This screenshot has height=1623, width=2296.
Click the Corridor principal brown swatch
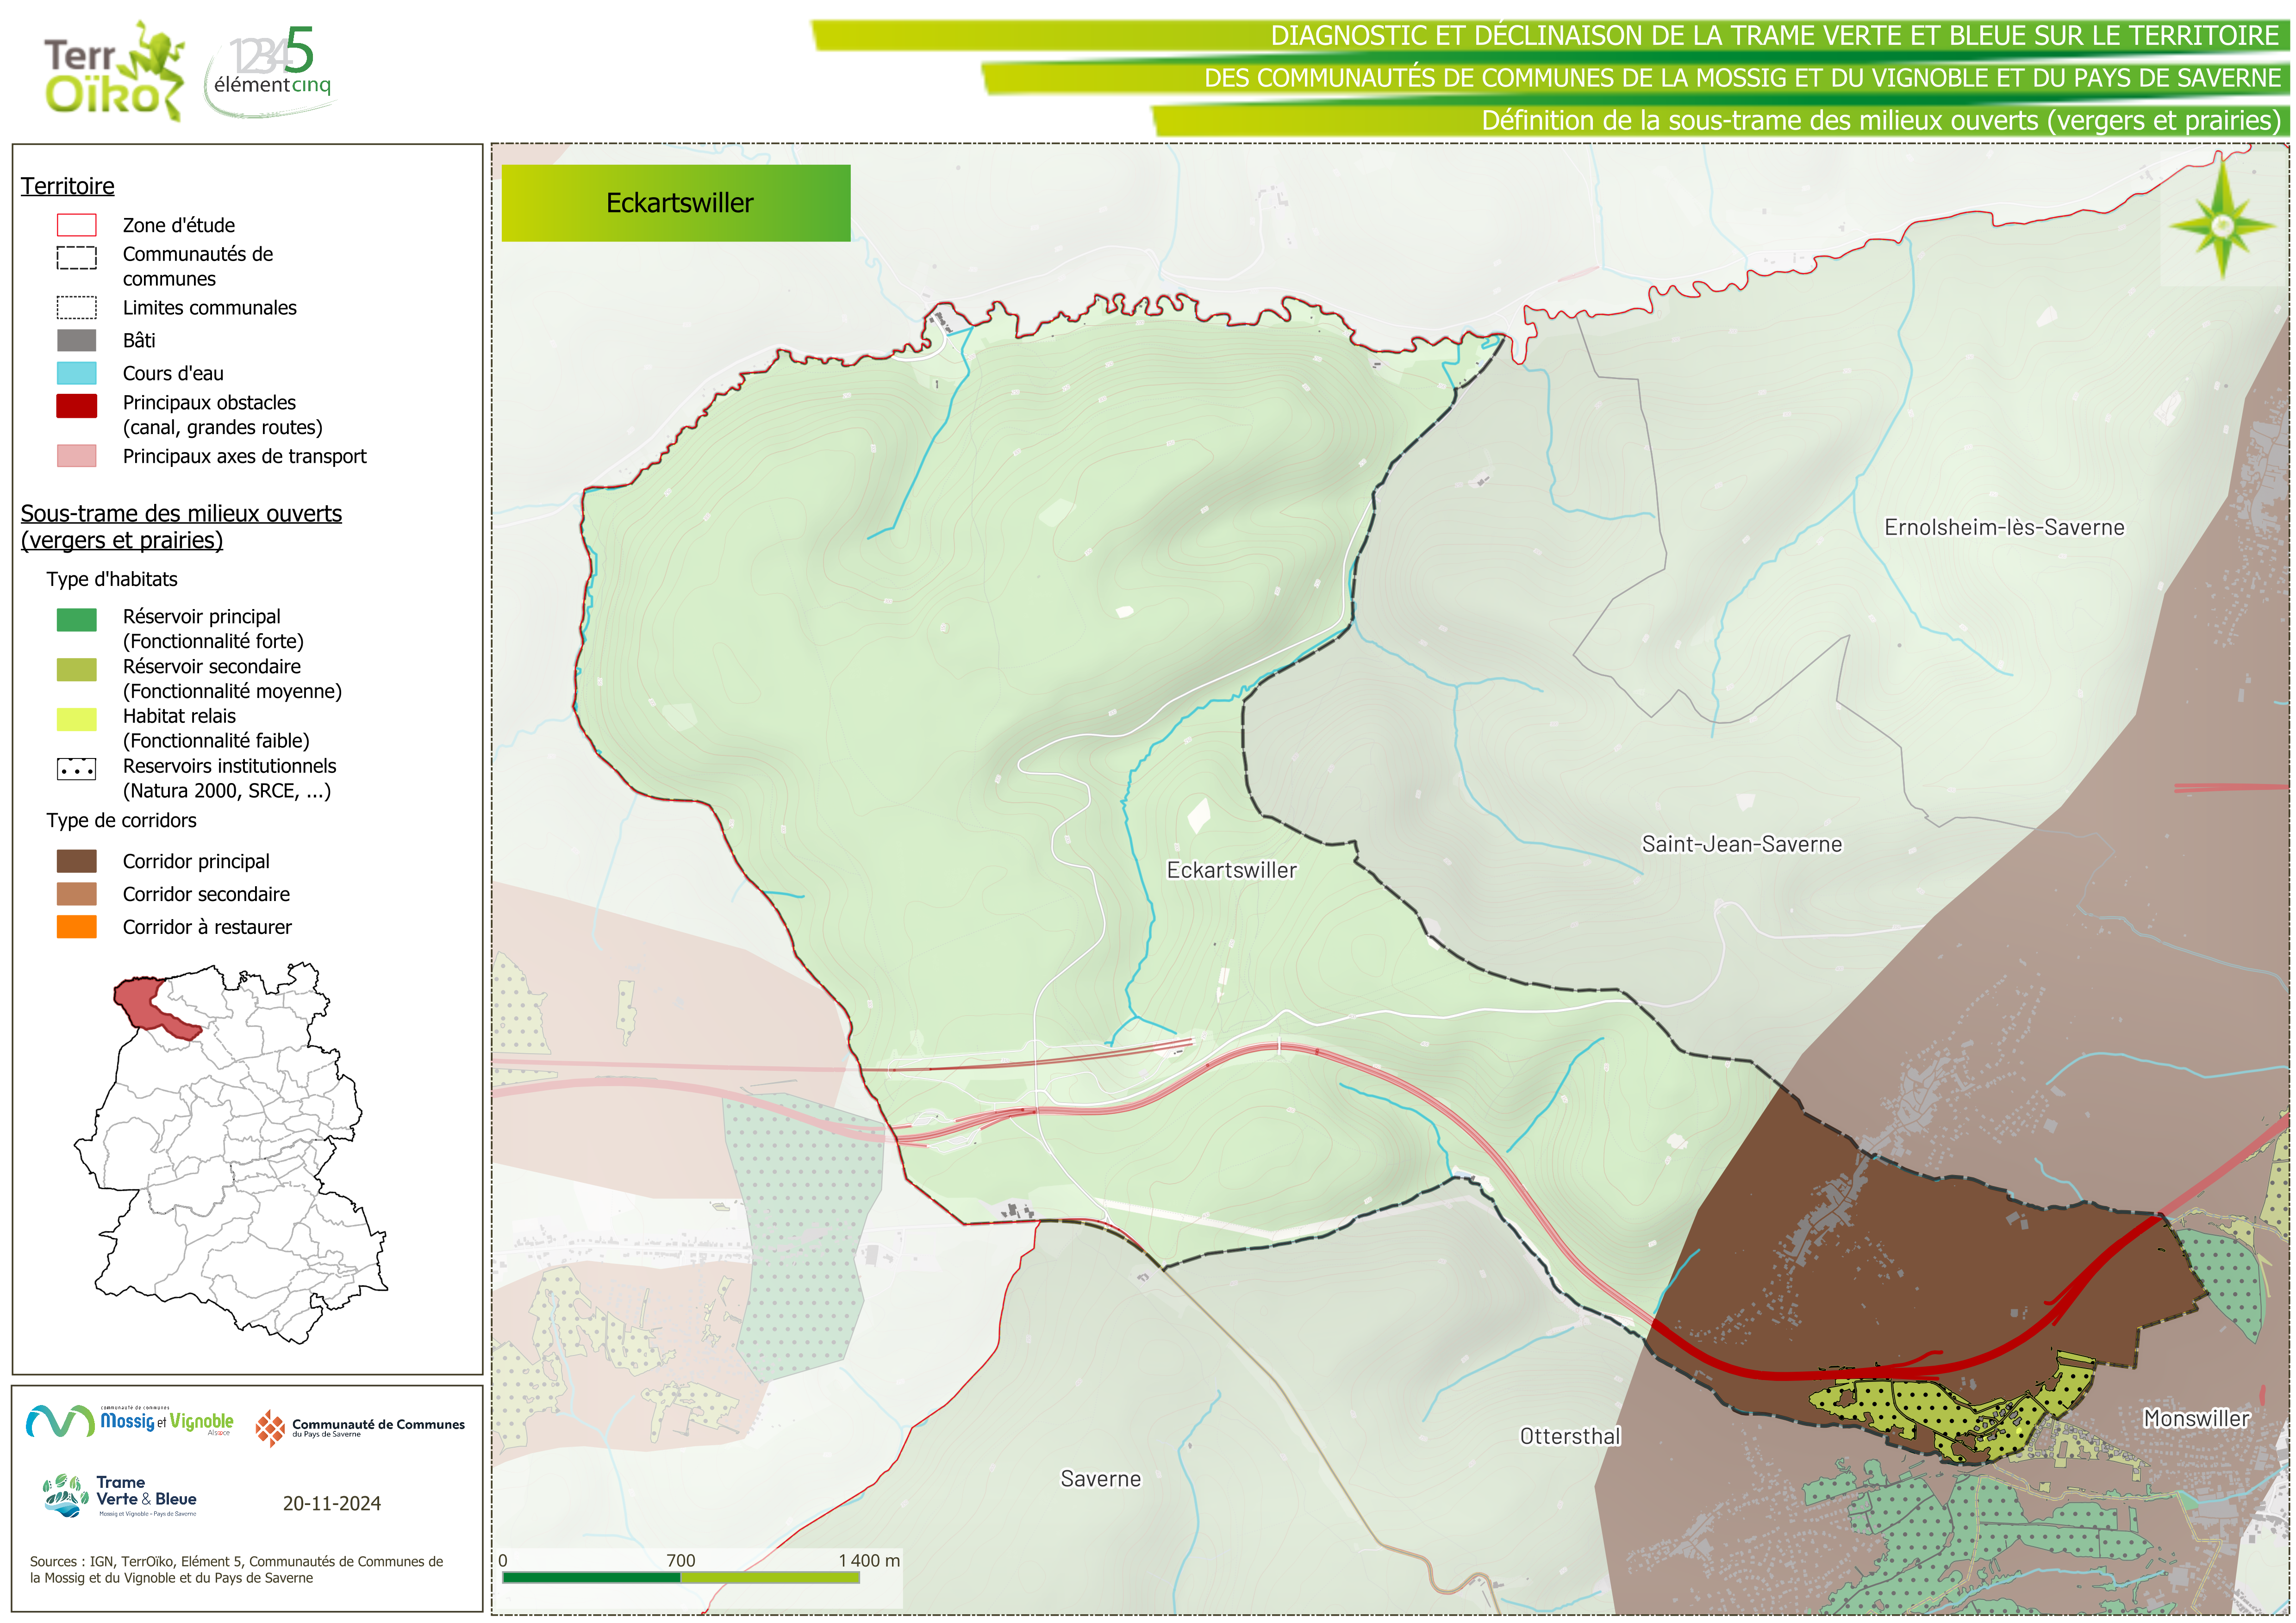pos(77,861)
